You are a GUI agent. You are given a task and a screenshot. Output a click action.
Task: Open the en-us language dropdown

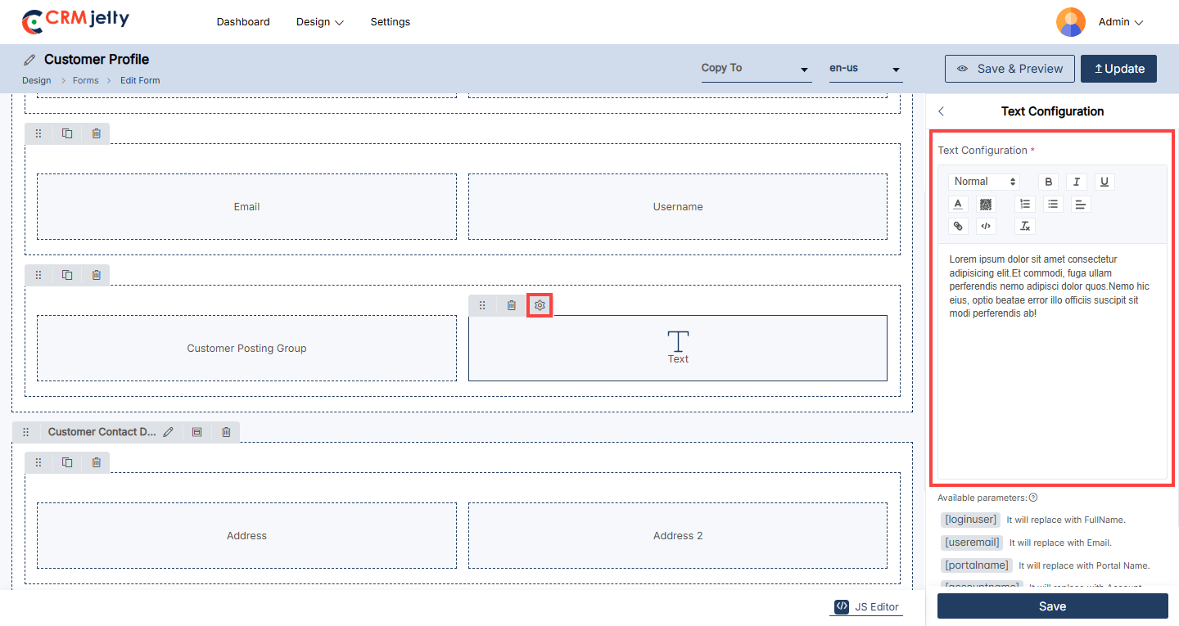(x=865, y=69)
